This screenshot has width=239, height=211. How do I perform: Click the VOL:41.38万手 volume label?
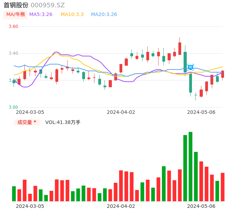[x=63, y=122]
